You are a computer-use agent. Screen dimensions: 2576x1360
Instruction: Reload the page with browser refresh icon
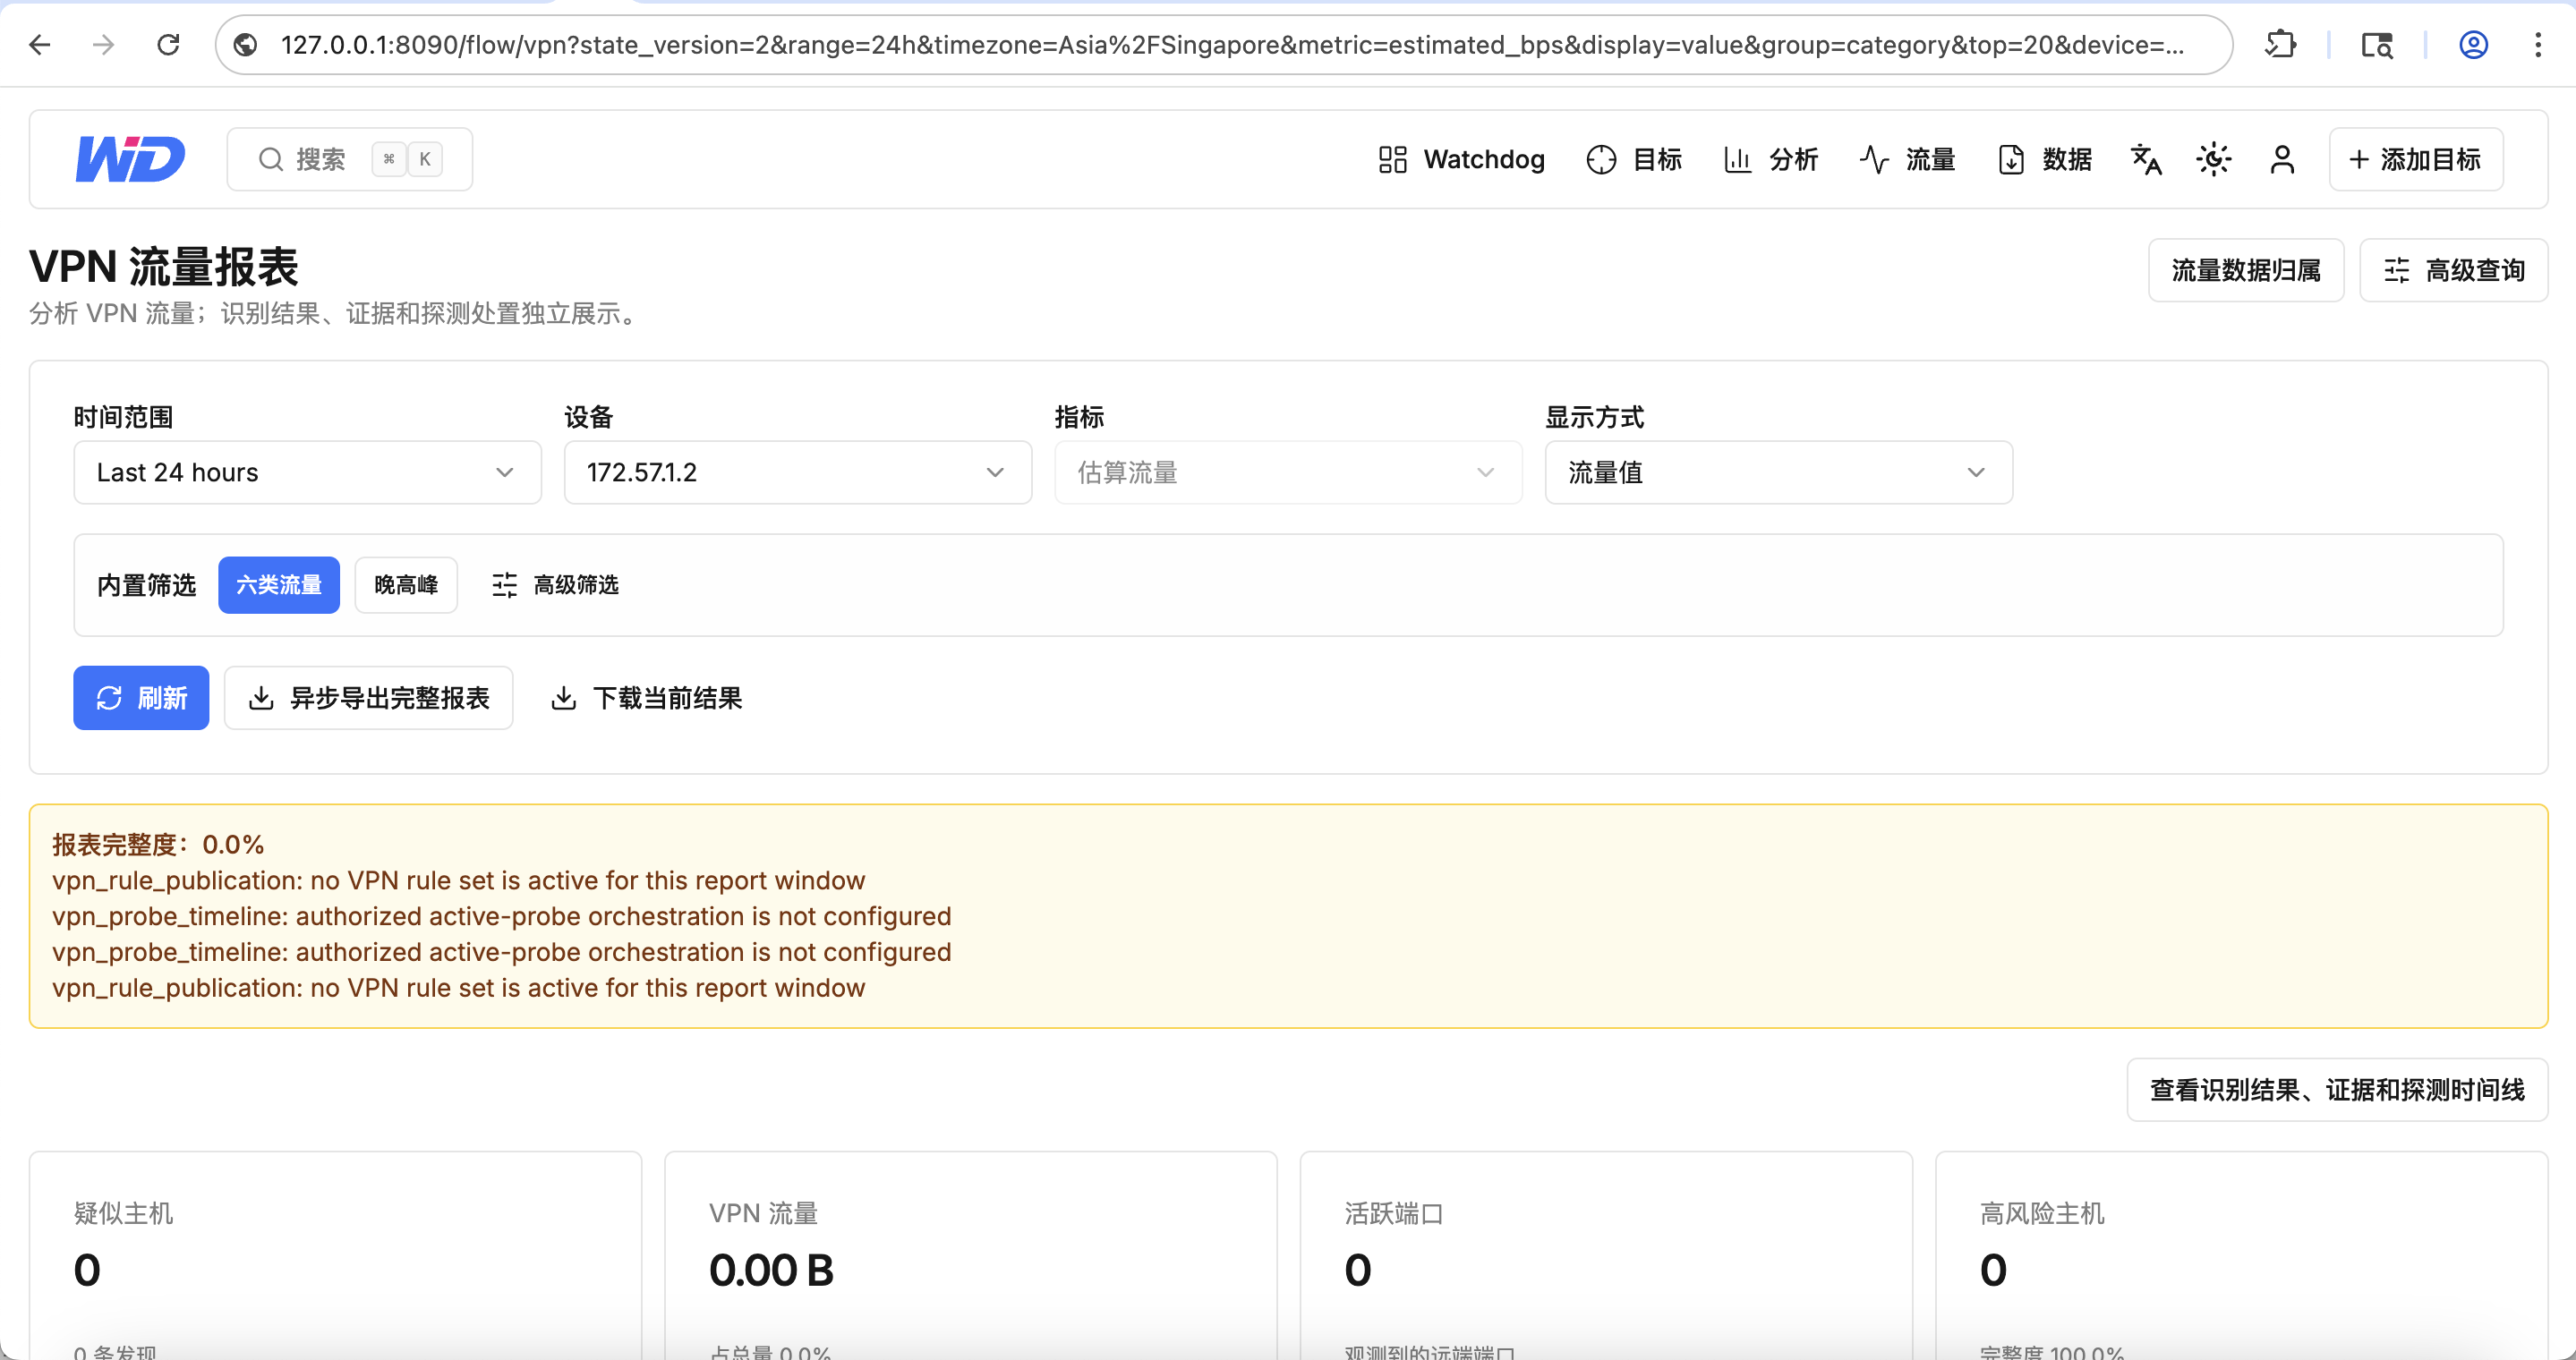point(168,45)
